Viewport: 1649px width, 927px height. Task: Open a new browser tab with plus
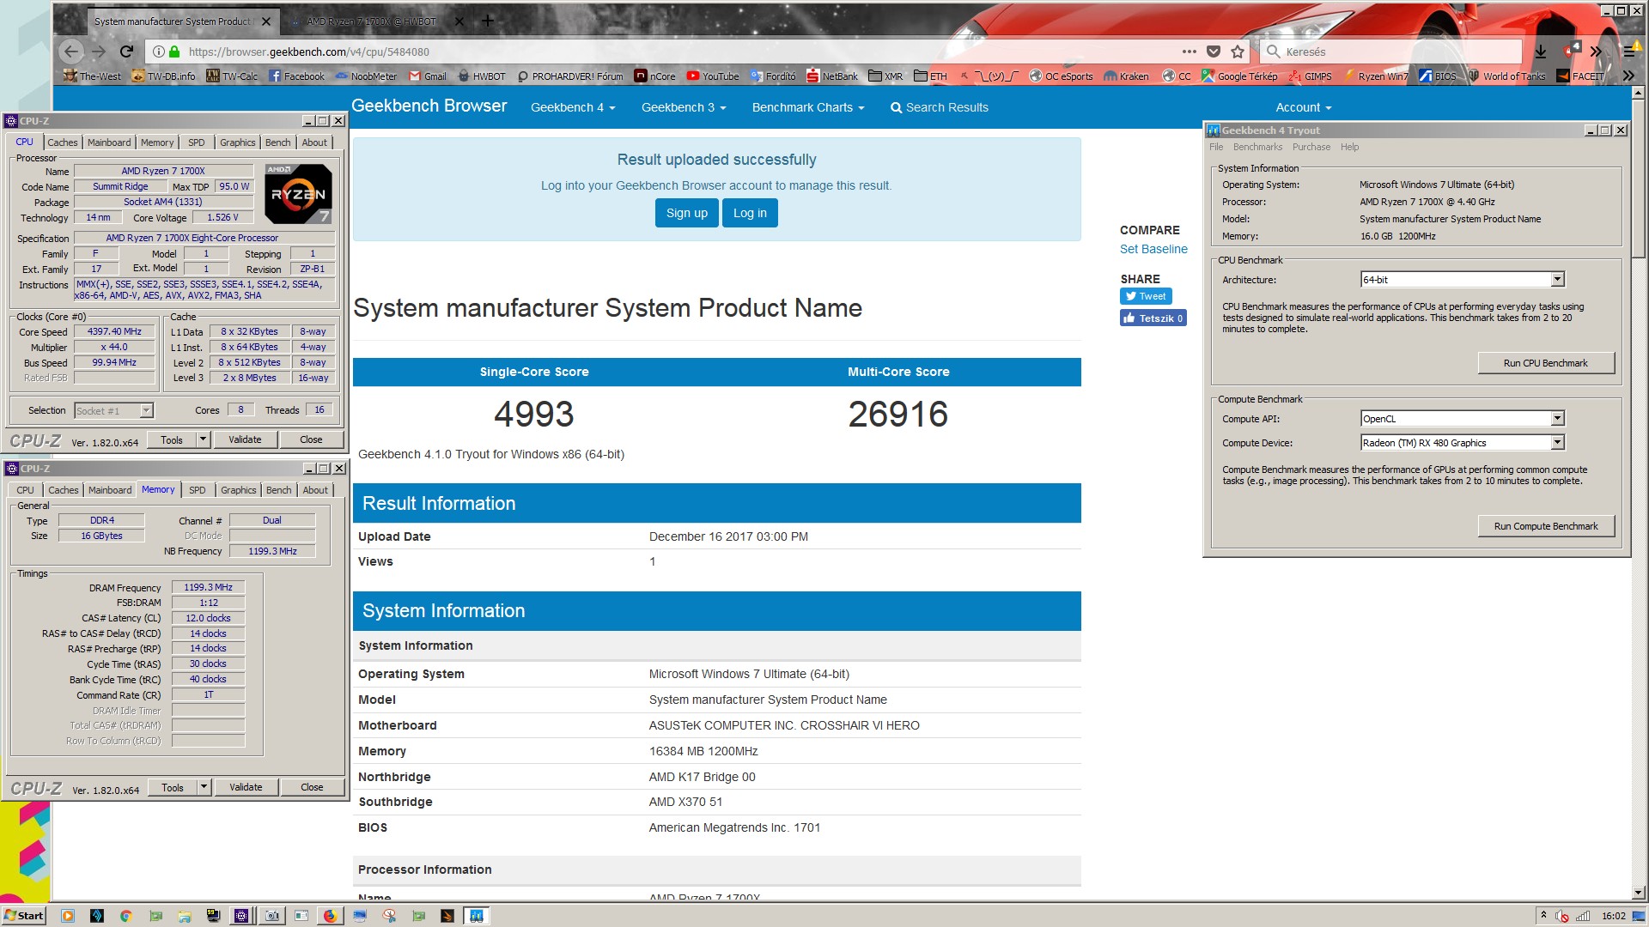tap(488, 21)
